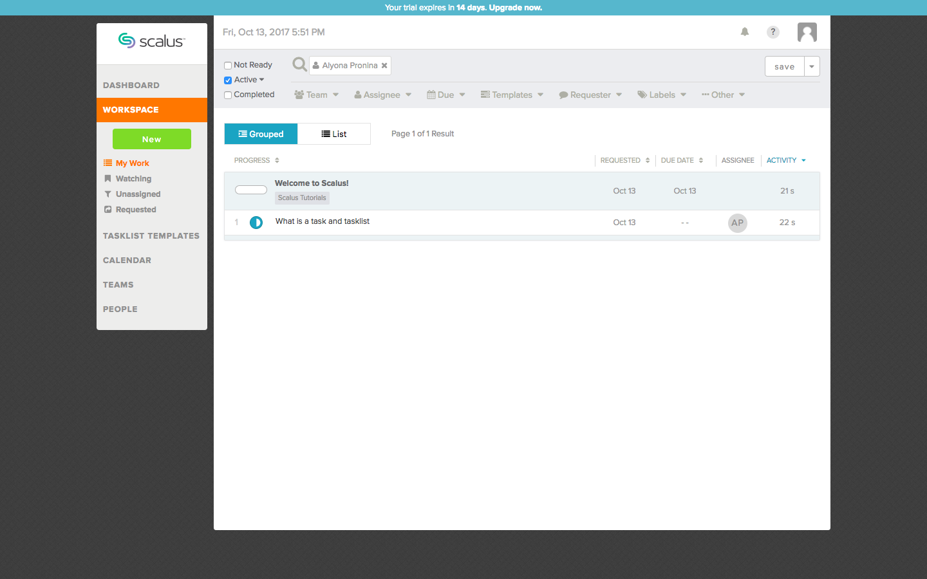This screenshot has height=579, width=927.
Task: Click the AP assignee avatar
Action: click(x=738, y=223)
